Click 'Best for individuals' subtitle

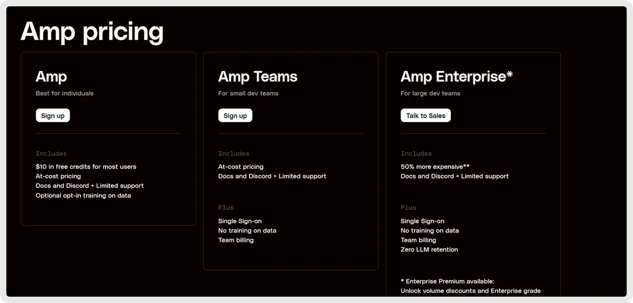(x=64, y=93)
